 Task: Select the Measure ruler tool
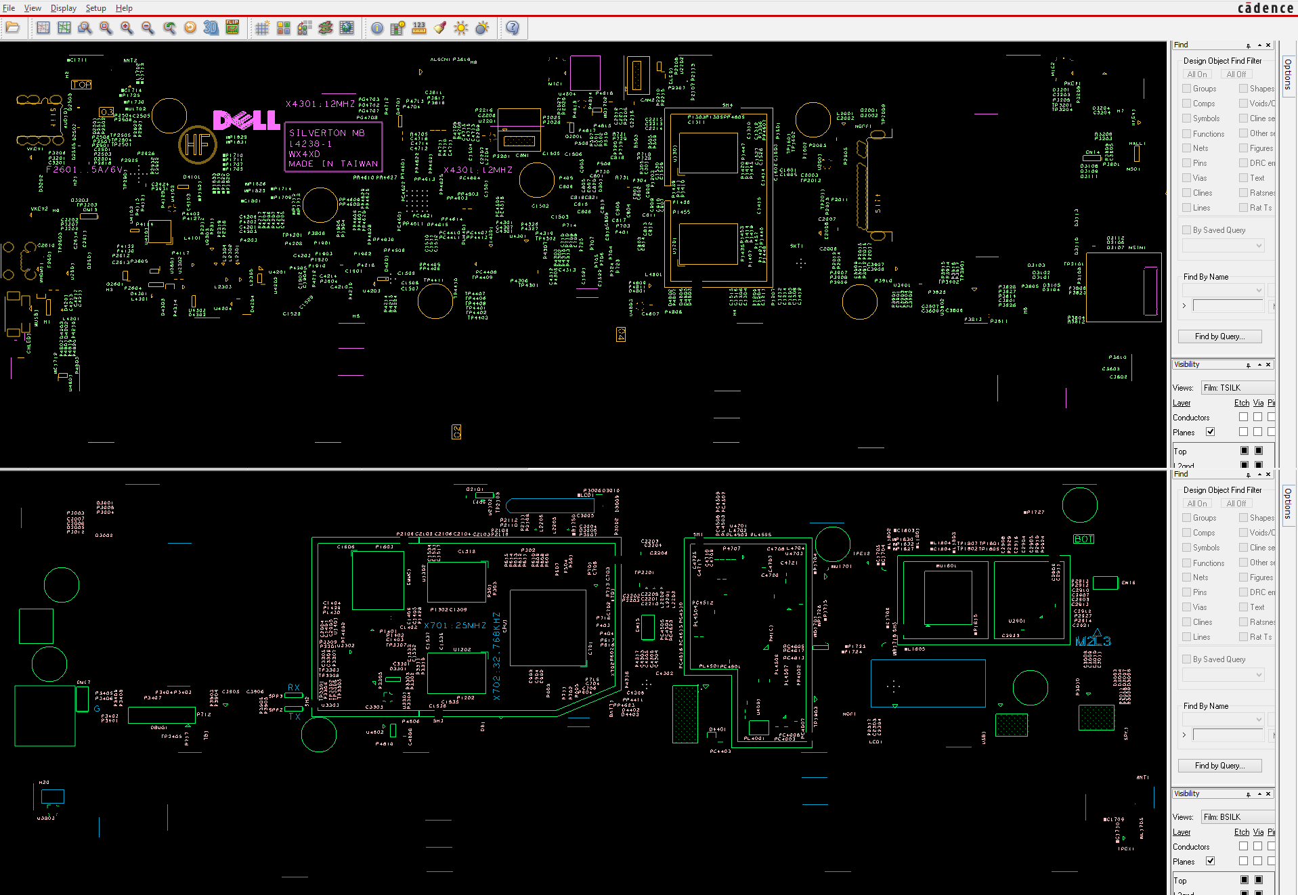(419, 28)
